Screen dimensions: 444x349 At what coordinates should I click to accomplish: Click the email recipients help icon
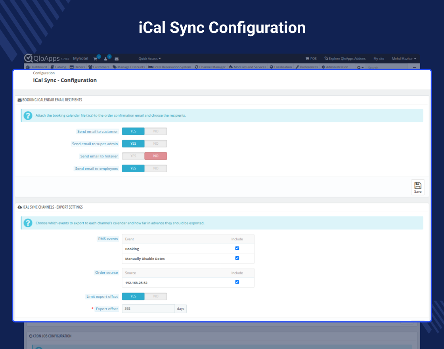click(28, 115)
